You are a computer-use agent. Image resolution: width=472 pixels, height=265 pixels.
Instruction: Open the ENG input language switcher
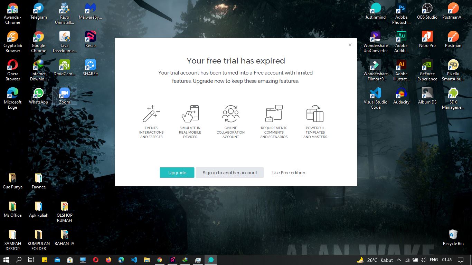(x=434, y=260)
